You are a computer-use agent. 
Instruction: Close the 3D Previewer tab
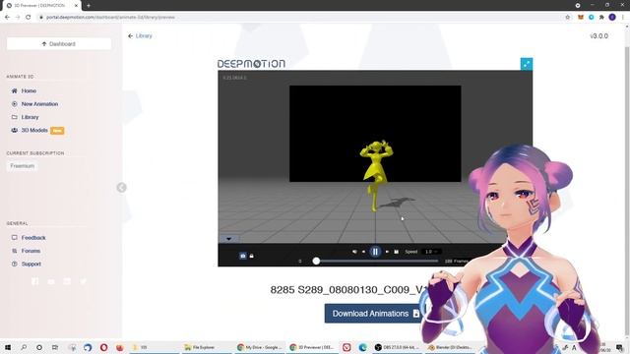(76, 6)
